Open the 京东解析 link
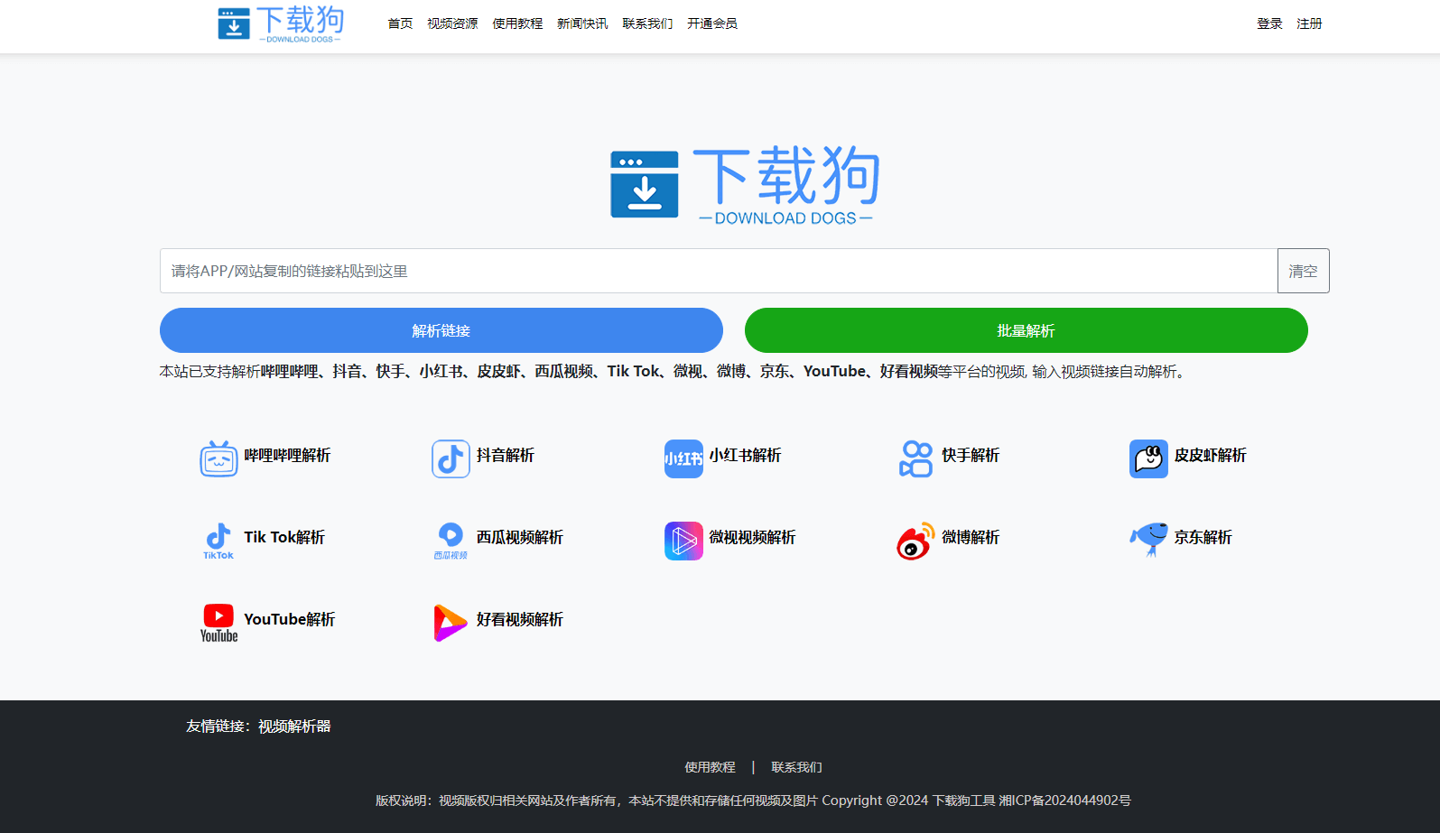Viewport: 1440px width, 833px height. tap(1203, 537)
